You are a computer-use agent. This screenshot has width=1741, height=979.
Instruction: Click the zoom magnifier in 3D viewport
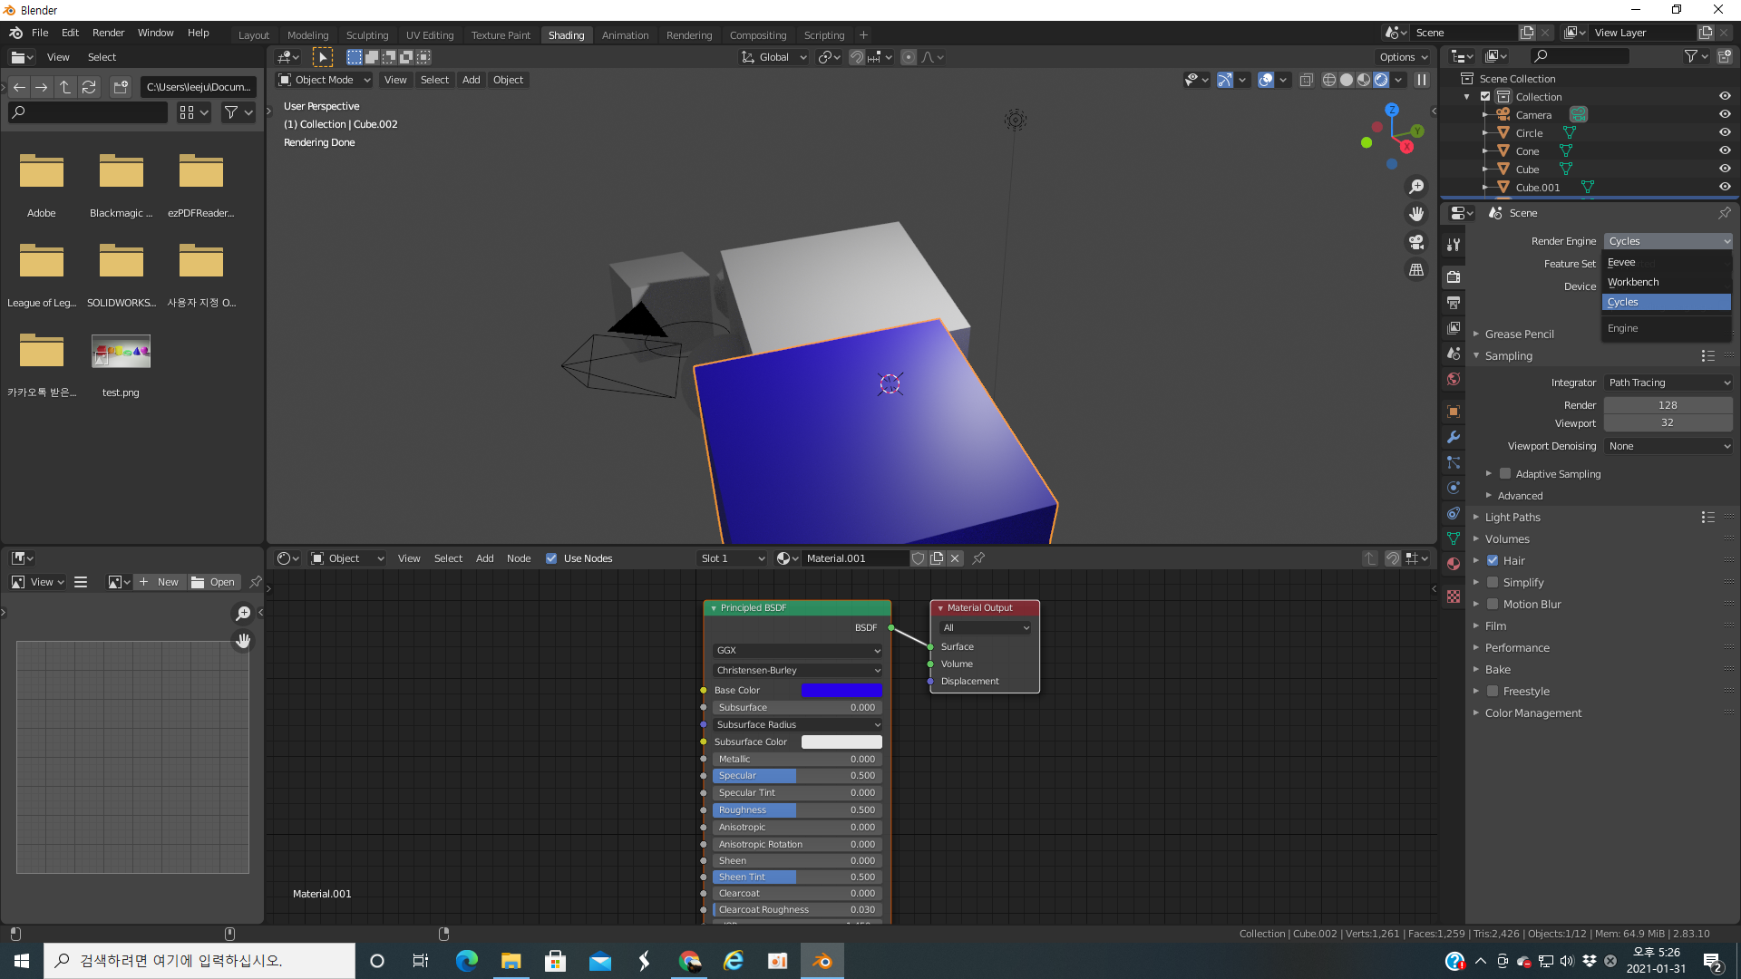click(x=1416, y=187)
